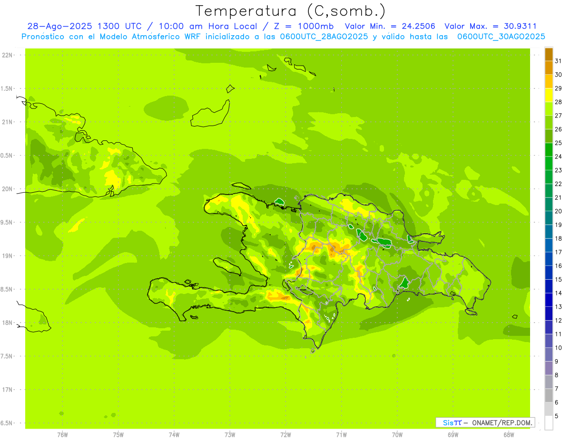Viewport: 571px width, 441px height.
Task: Click the colorbar label '28'
Action: coord(559,102)
